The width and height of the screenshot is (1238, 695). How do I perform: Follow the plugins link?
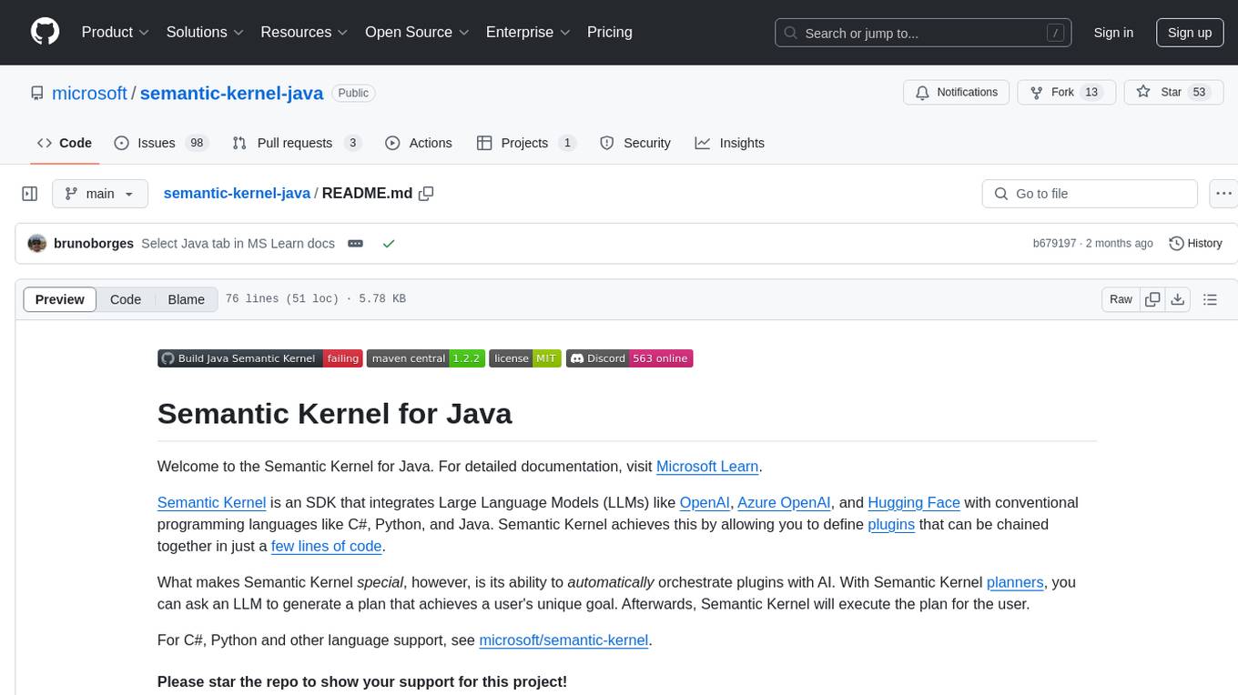click(x=891, y=525)
